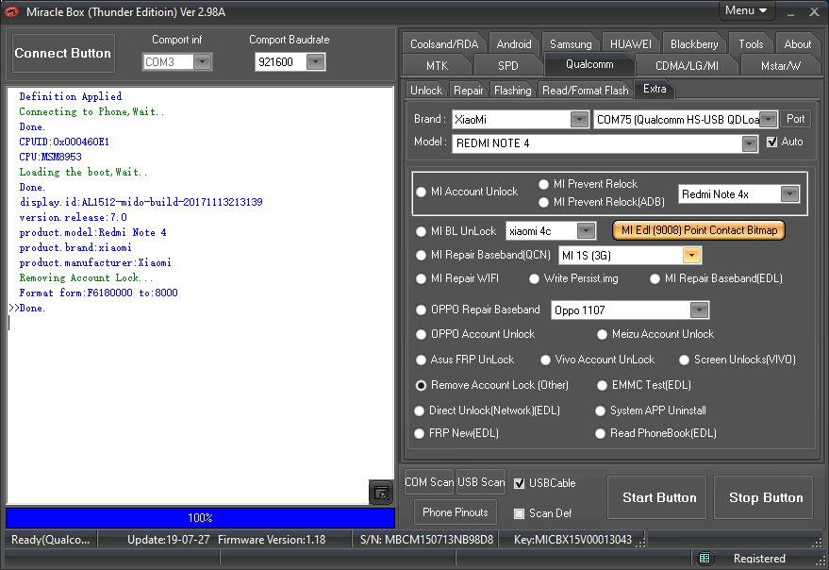Image resolution: width=829 pixels, height=570 pixels.
Task: Click the Stop Button
Action: (763, 497)
